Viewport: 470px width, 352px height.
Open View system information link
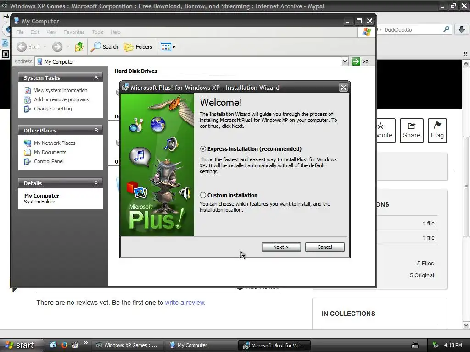[x=61, y=90]
